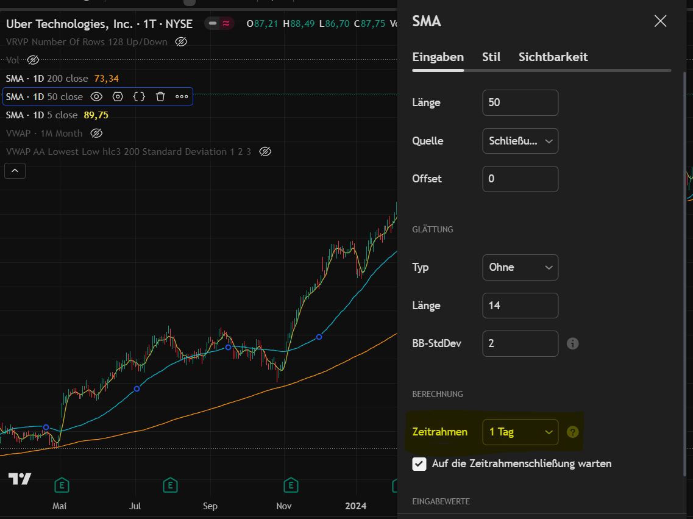Click the 50 SMA marker dot near Jul

tap(137, 388)
